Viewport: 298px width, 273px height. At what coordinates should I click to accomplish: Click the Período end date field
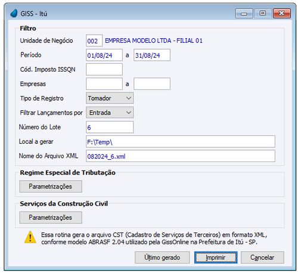(152, 55)
